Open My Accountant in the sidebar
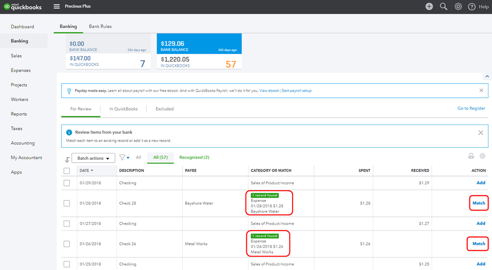Image resolution: width=492 pixels, height=270 pixels. click(27, 157)
